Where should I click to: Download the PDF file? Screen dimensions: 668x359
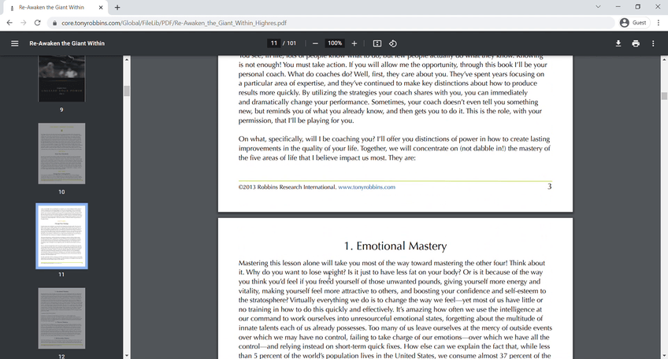(x=618, y=43)
